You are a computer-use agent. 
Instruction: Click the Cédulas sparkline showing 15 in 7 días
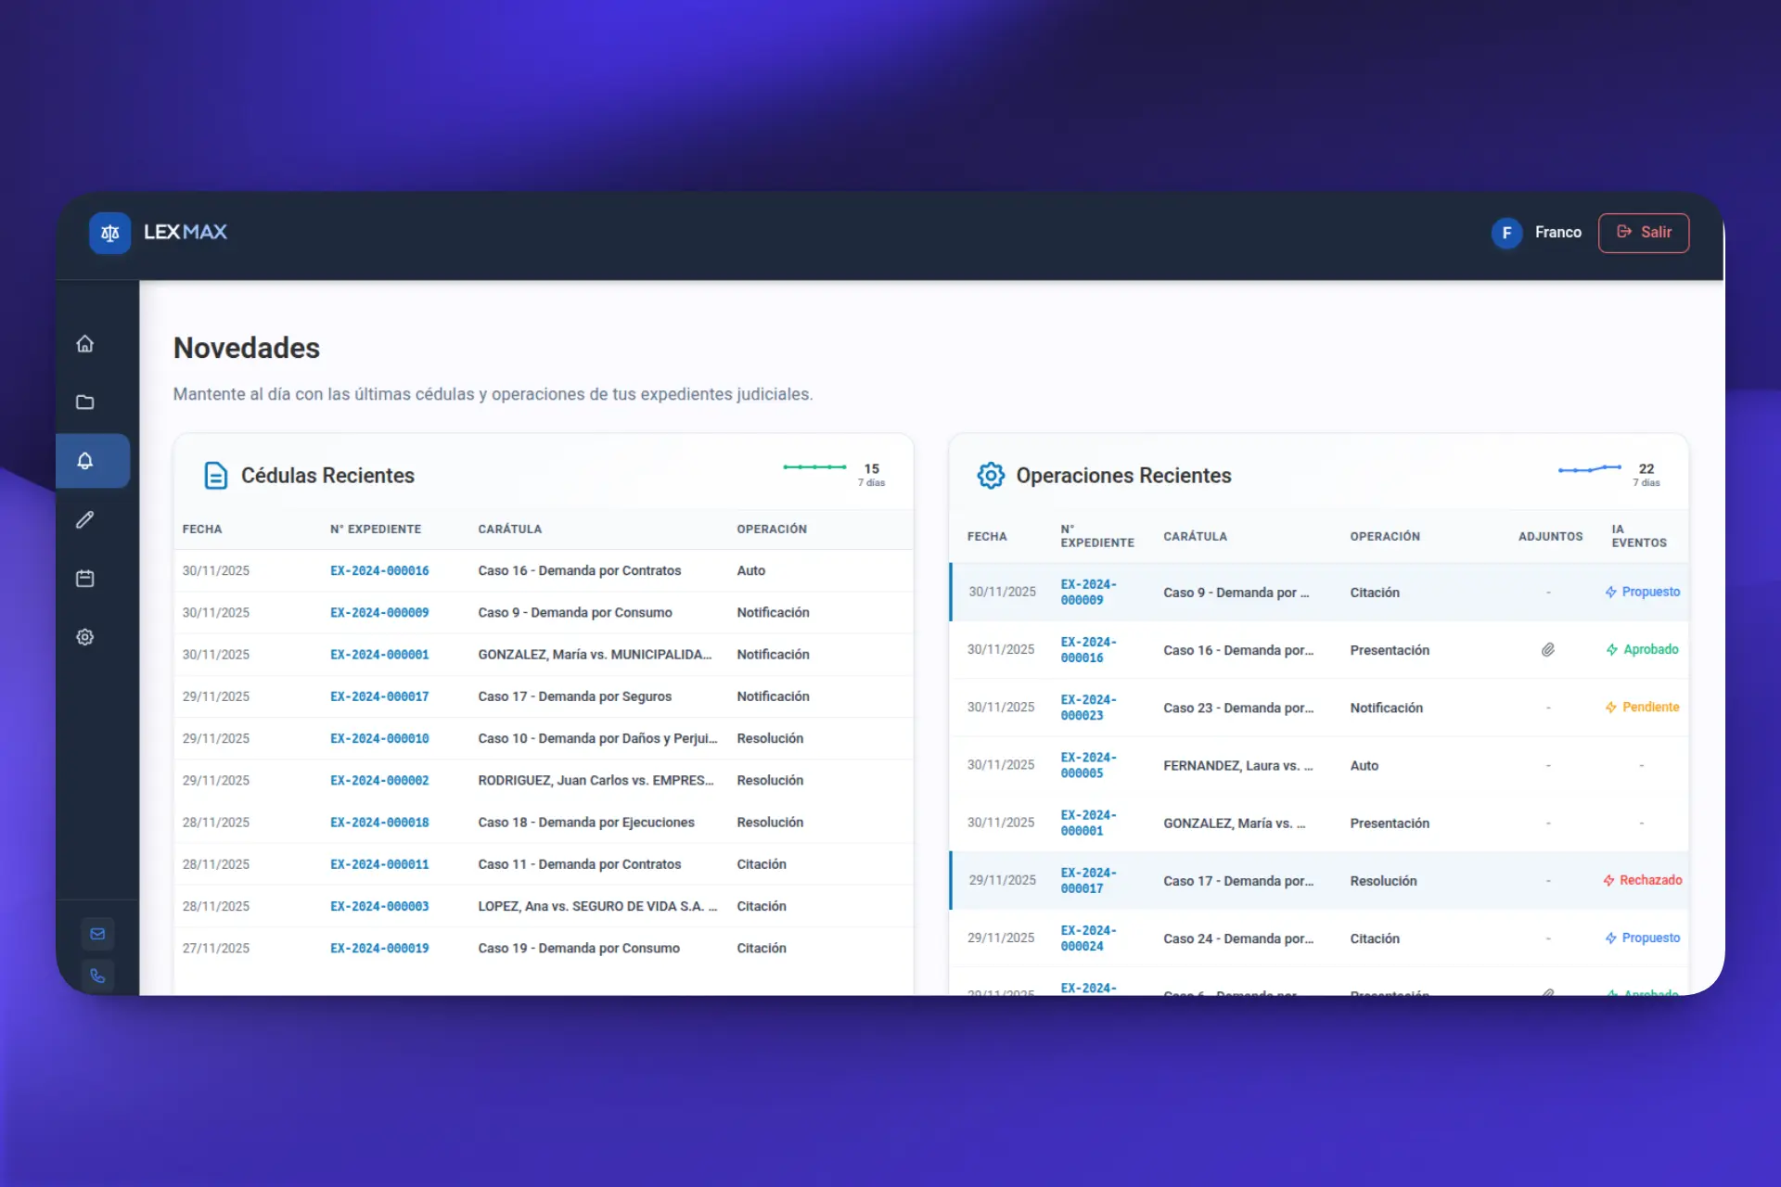[x=814, y=467]
